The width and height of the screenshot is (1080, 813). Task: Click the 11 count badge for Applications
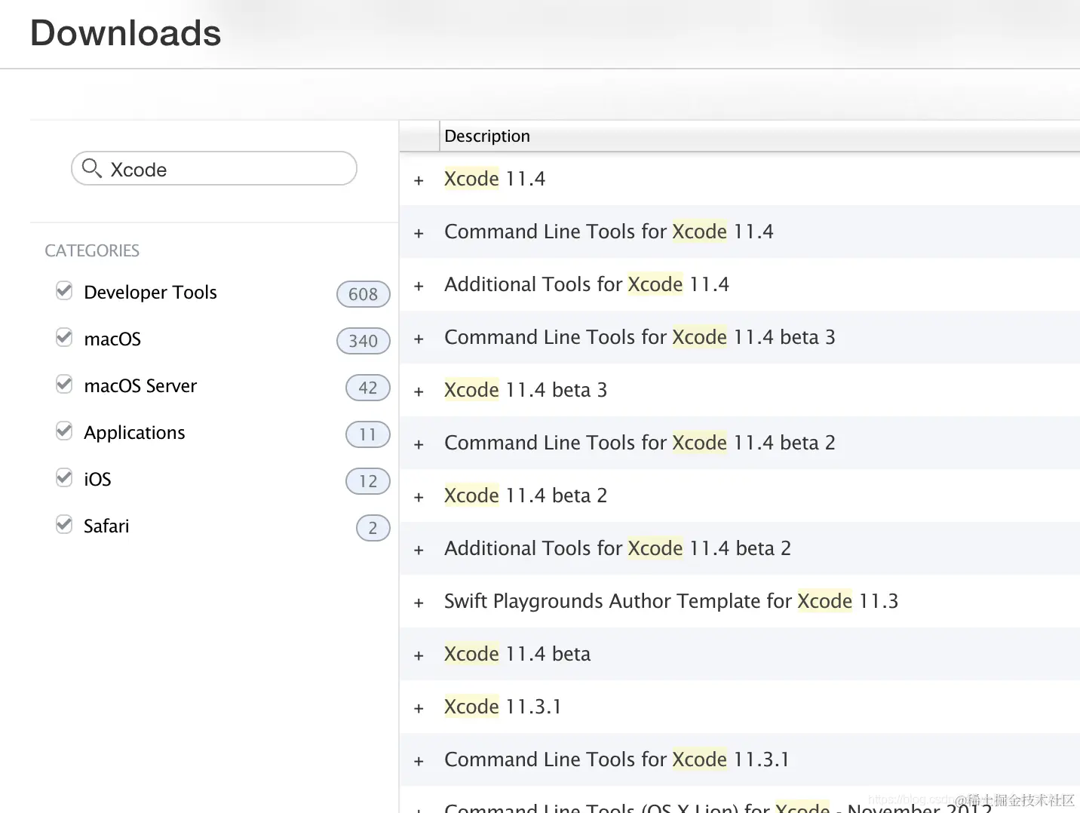pyautogui.click(x=367, y=434)
